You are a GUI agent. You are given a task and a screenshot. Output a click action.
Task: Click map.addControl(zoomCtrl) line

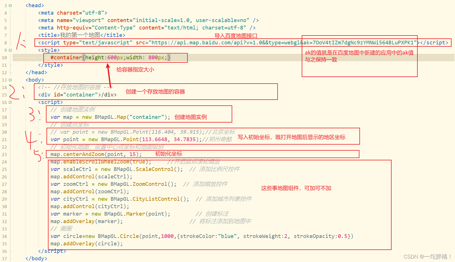pyautogui.click(x=90, y=192)
